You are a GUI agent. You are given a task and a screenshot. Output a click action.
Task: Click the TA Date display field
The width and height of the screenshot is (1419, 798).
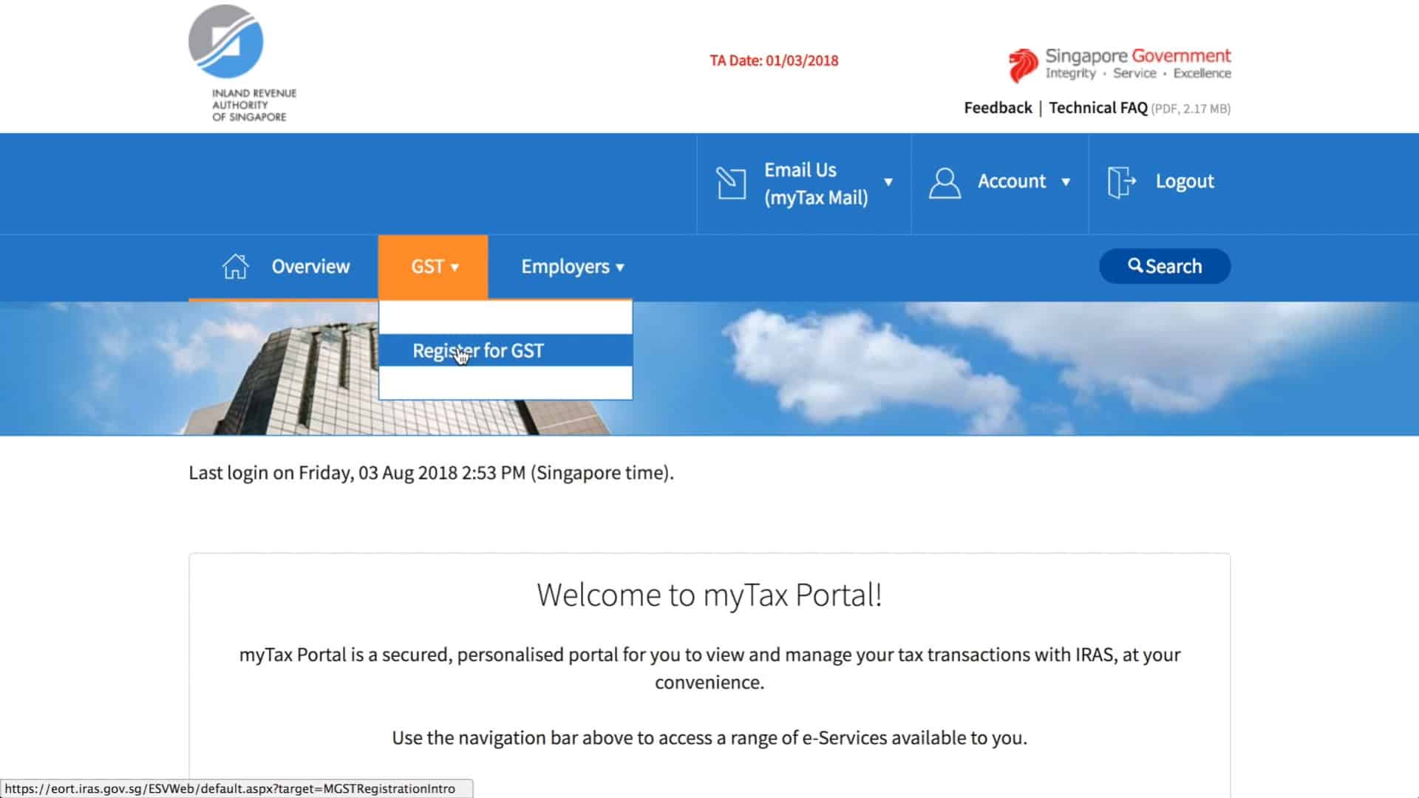pos(774,59)
